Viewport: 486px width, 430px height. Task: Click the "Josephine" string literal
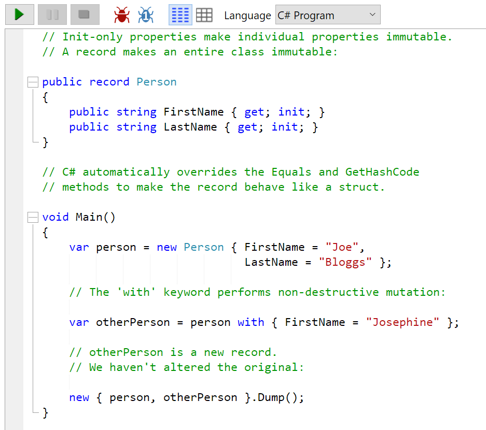pyautogui.click(x=402, y=322)
